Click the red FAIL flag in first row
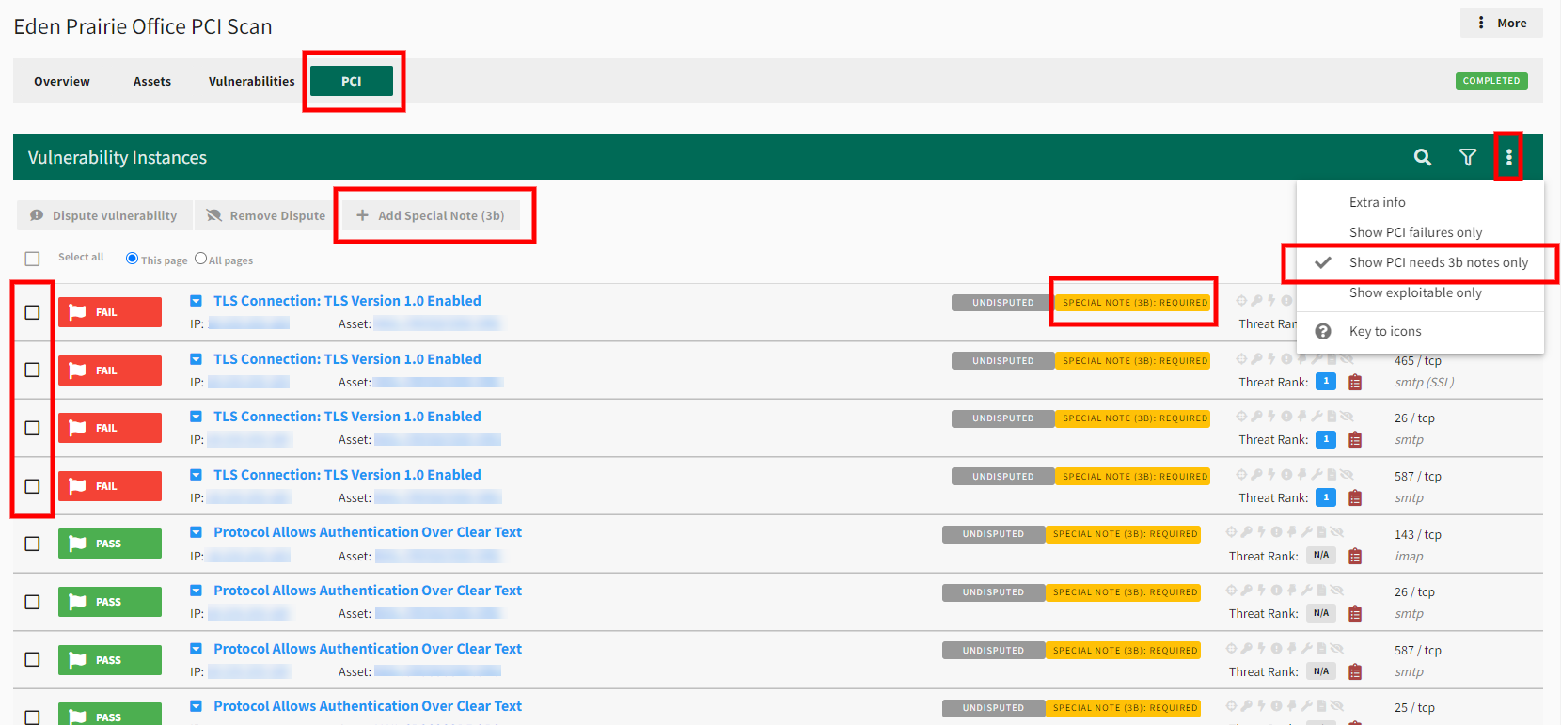This screenshot has height=725, width=1561. tap(109, 312)
